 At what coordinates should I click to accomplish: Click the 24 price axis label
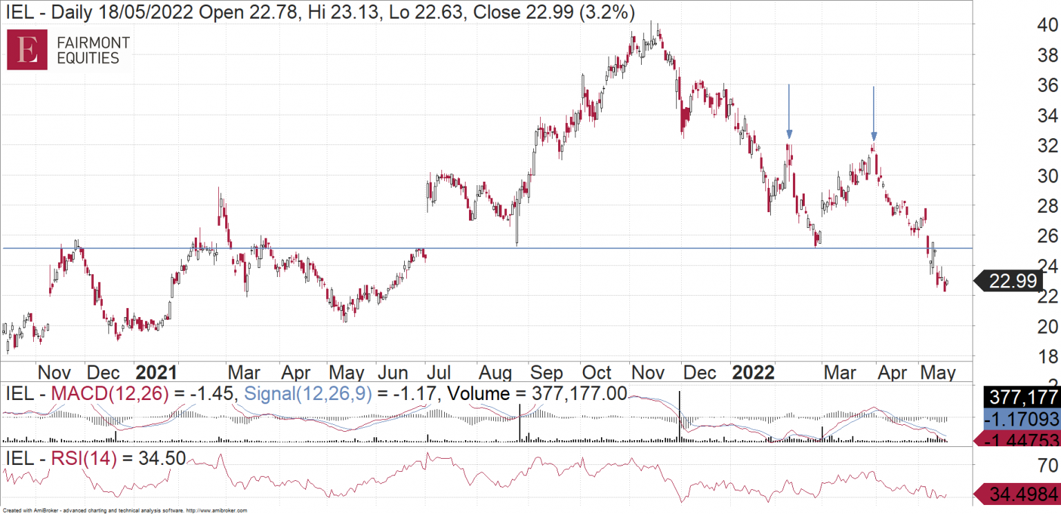pyautogui.click(x=1048, y=266)
